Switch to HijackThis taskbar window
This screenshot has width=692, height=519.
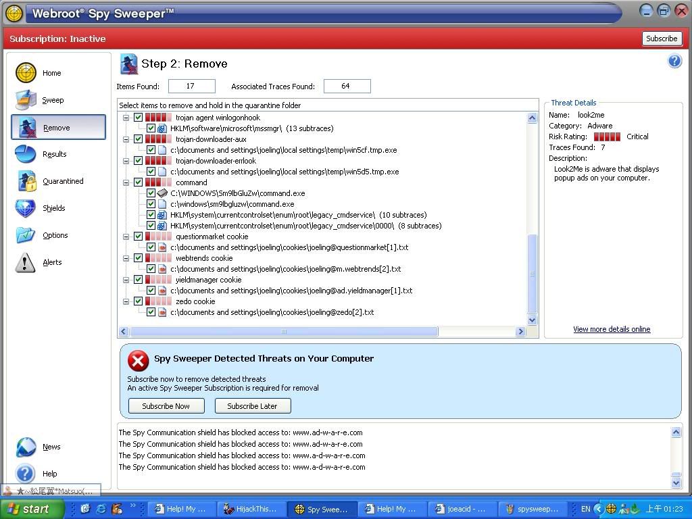tap(249, 509)
